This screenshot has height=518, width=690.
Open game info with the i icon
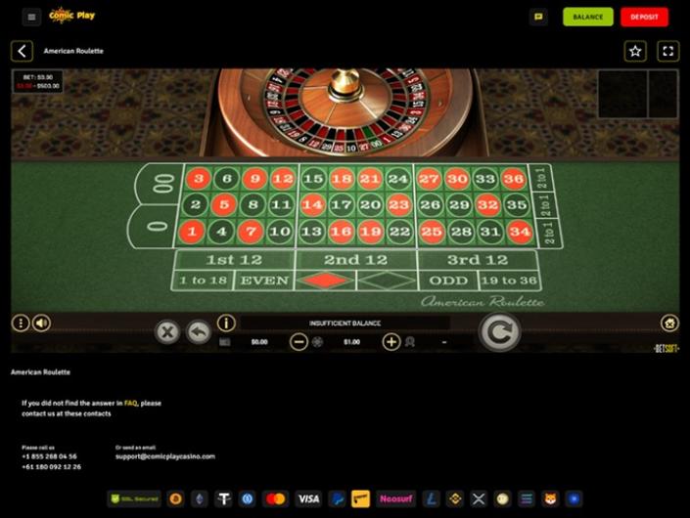(226, 324)
